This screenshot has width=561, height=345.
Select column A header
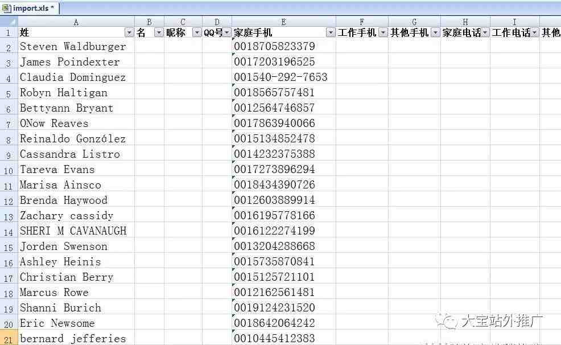click(x=76, y=22)
